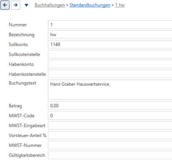Viewport: 172px width, 161px height.
Task: Go forward with the right arrow button
Action: click(16, 5)
